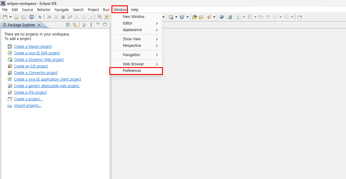Open the dropdown beside Create Servlet icon
The image size is (346, 179).
coord(188,17)
